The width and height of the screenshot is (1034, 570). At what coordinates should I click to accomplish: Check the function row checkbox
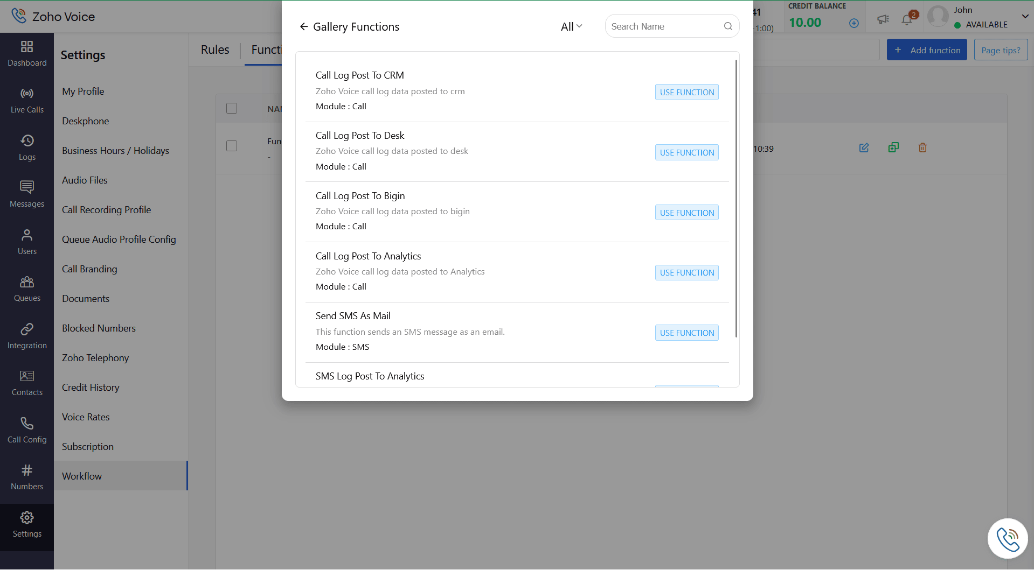coord(232,146)
